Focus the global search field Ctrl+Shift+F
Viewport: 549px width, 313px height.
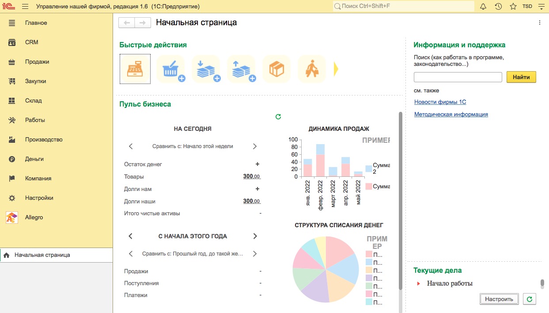point(403,7)
